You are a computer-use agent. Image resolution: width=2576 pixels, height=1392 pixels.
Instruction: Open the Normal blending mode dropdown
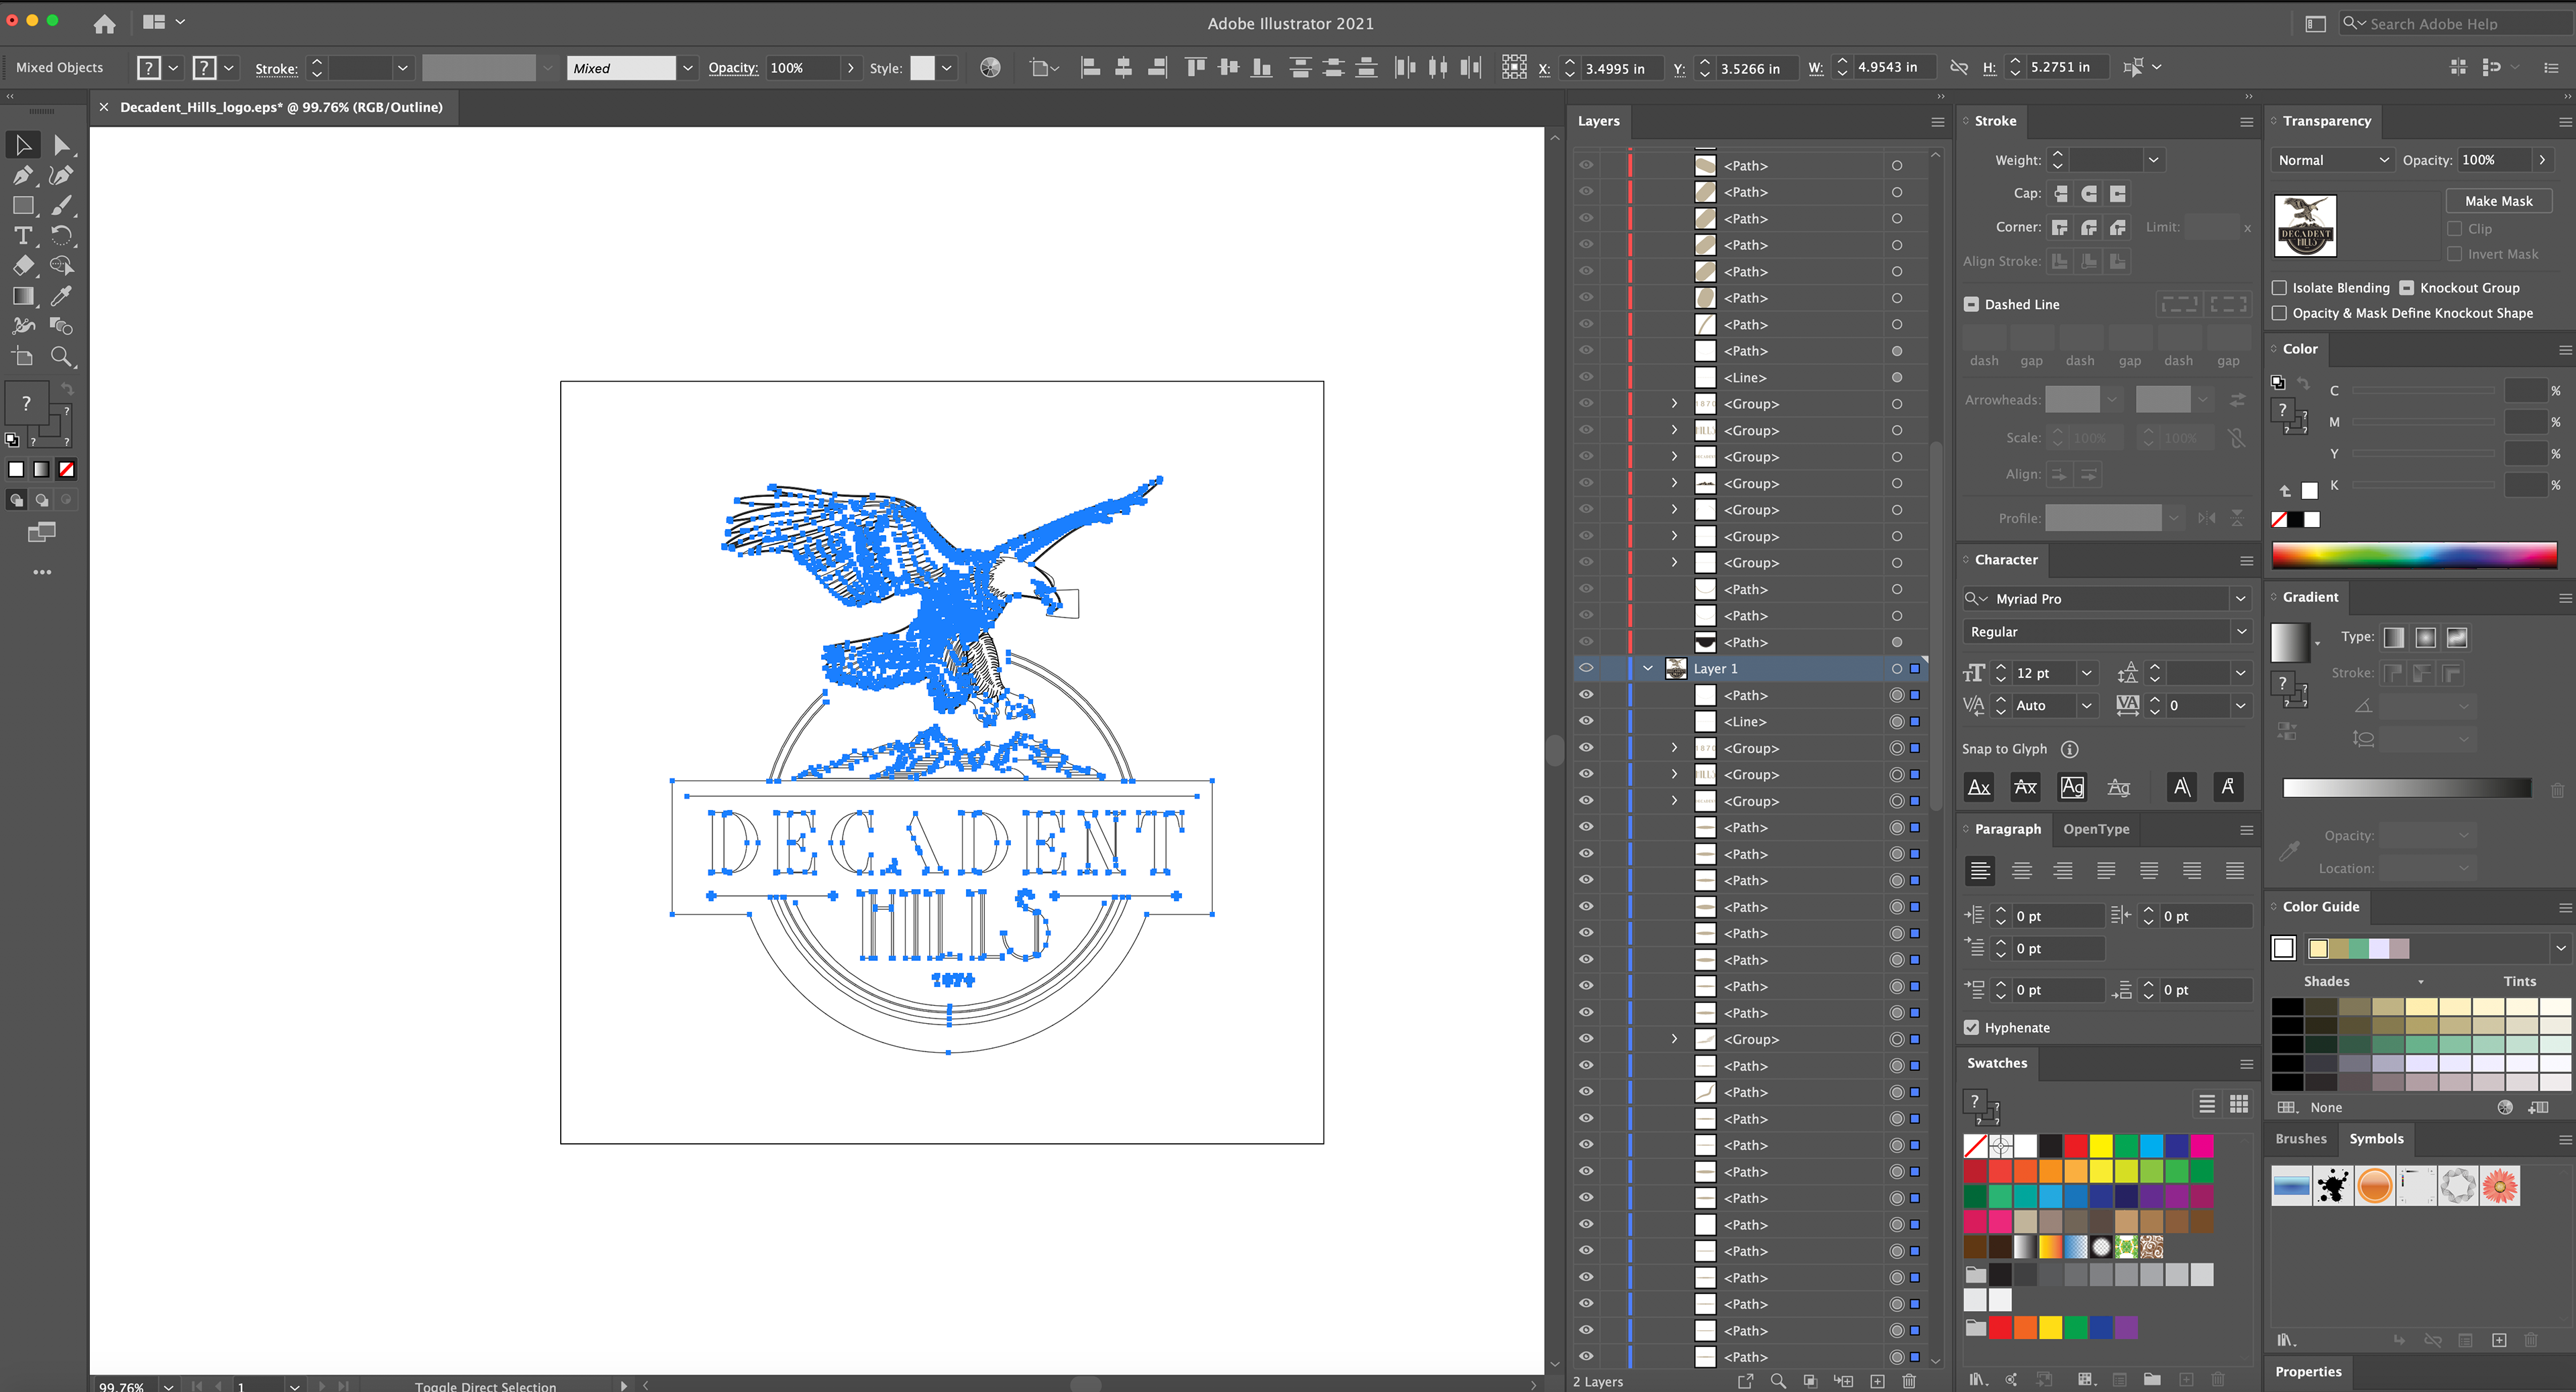(2333, 160)
